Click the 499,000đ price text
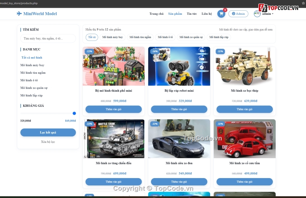306x198 pixels. (251, 173)
